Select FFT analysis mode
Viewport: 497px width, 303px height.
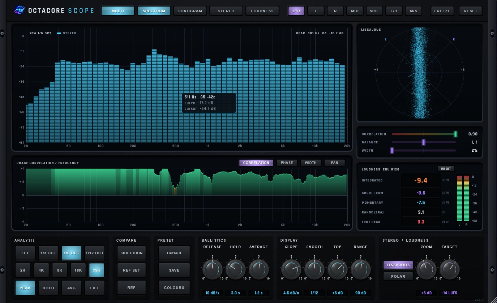click(x=25, y=253)
